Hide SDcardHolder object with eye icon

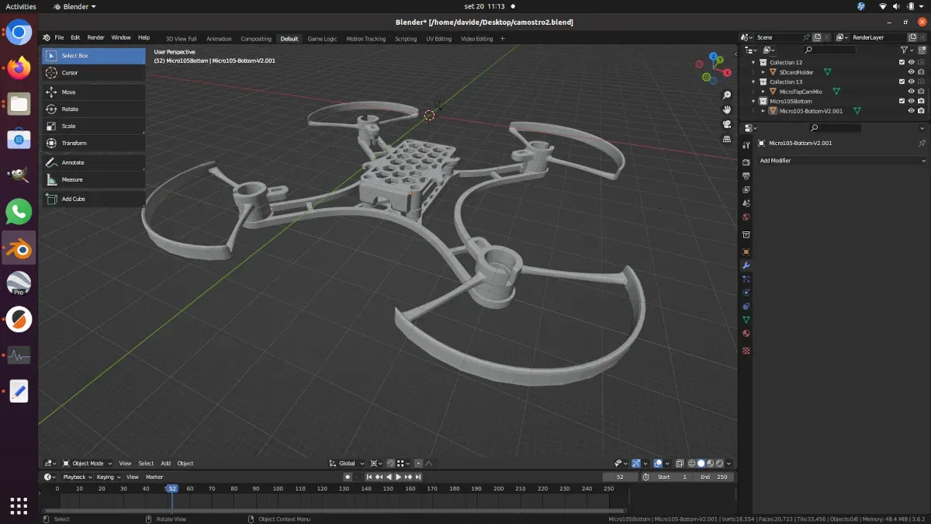tap(911, 72)
